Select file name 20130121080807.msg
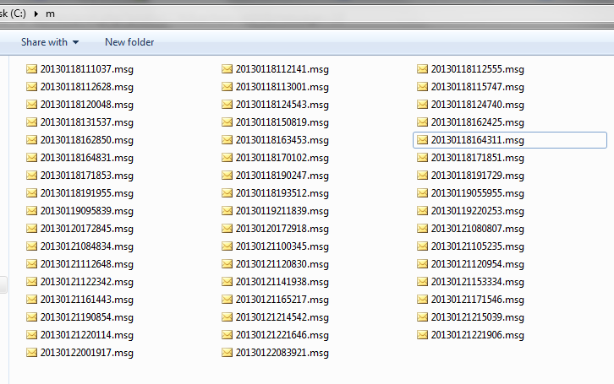The image size is (614, 384). click(478, 229)
